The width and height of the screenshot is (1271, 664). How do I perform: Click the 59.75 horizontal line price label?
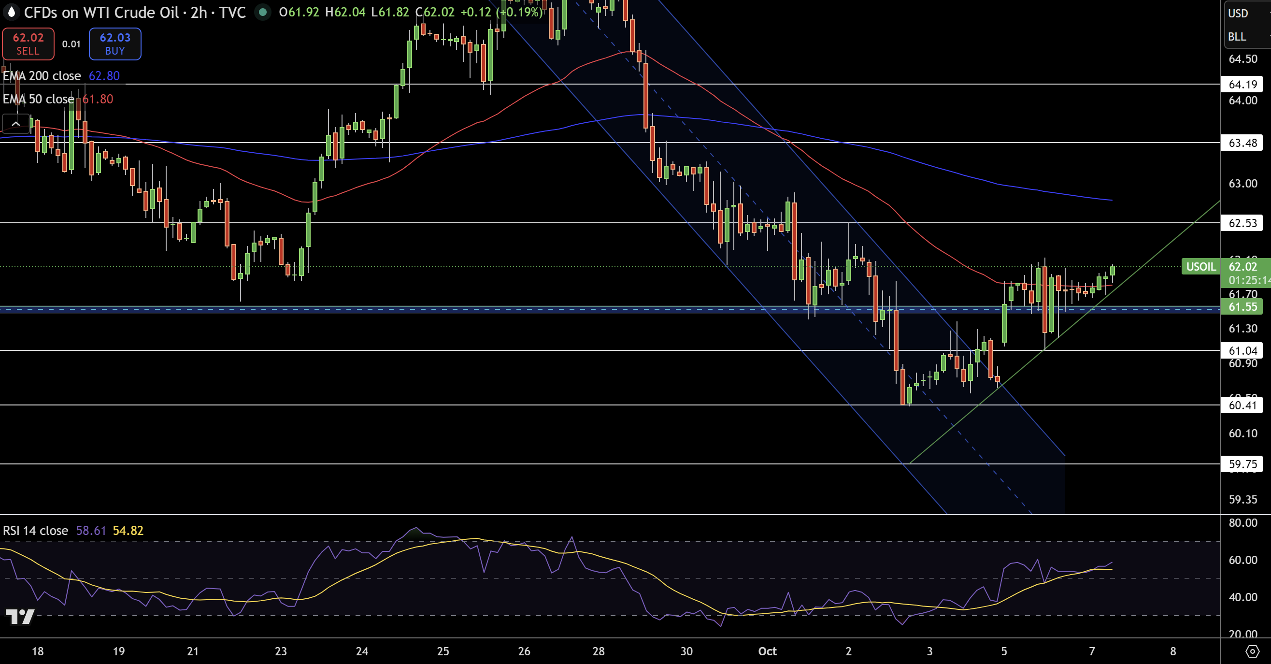(x=1242, y=464)
